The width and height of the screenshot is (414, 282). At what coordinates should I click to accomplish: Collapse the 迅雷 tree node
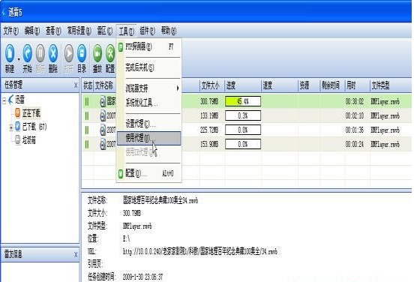tap(4, 100)
